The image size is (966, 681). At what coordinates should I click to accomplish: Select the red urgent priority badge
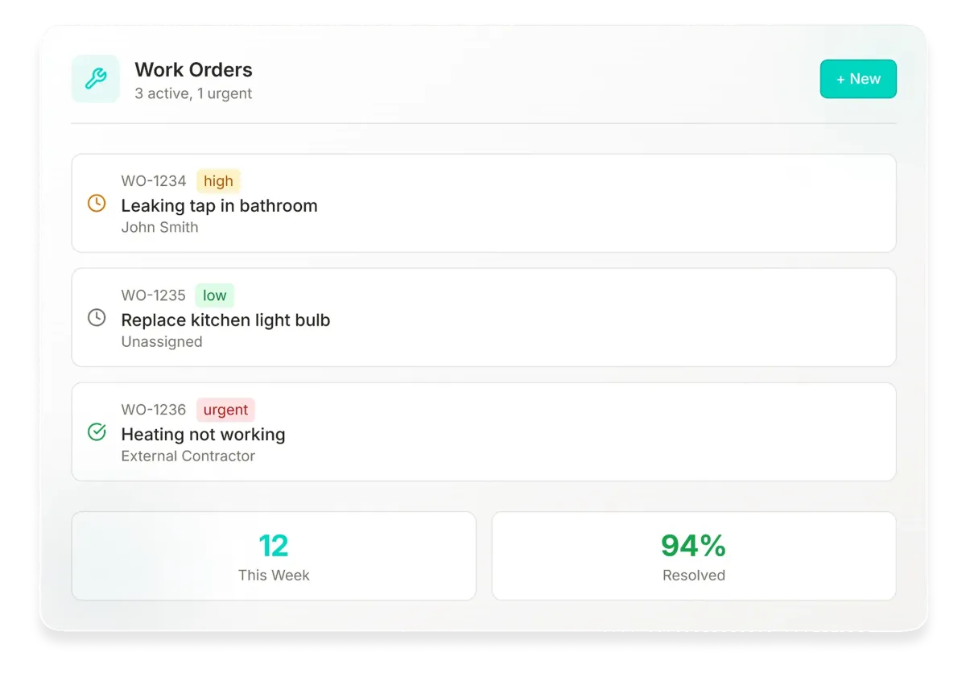click(225, 410)
